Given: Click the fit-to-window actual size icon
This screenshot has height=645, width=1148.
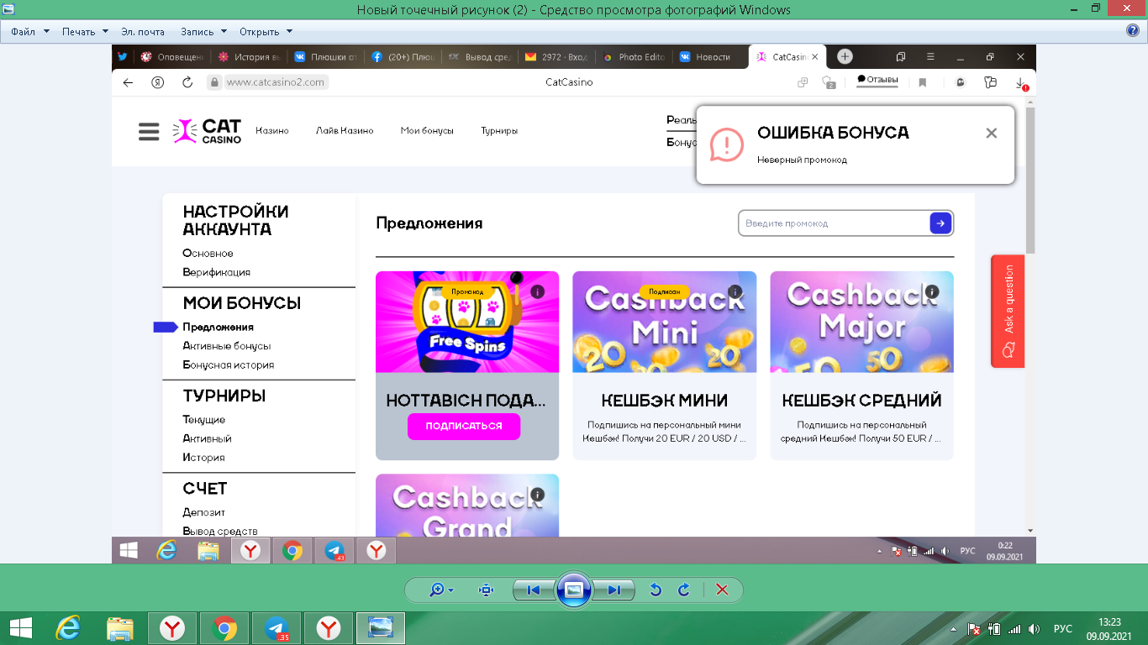Looking at the screenshot, I should (486, 590).
